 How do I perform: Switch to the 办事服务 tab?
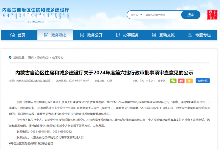point(127,35)
